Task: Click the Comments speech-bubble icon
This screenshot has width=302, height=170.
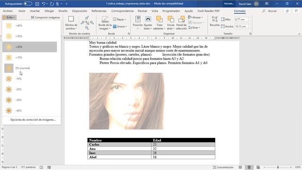Action: (x=296, y=11)
